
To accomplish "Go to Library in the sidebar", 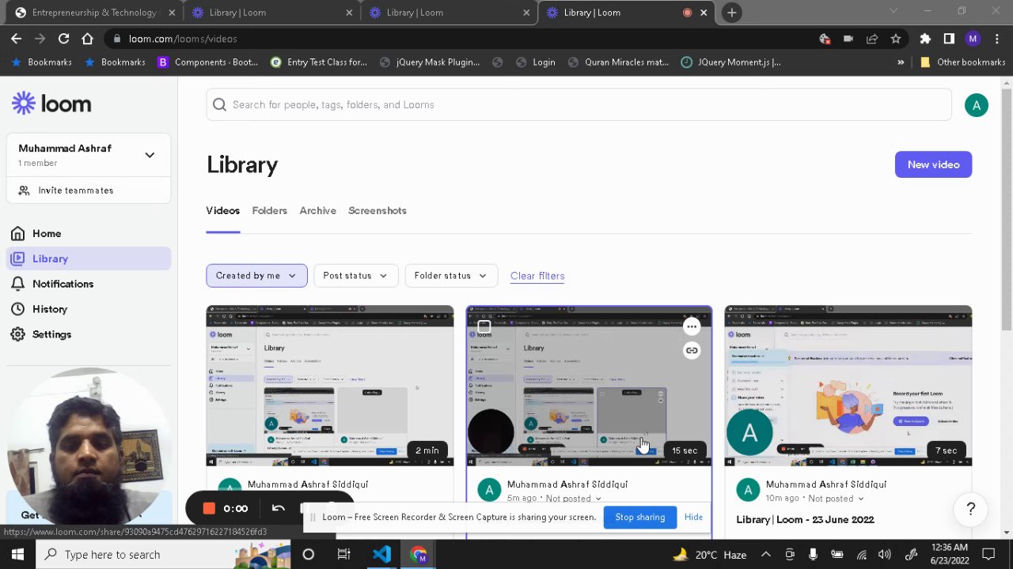I will (x=89, y=258).
